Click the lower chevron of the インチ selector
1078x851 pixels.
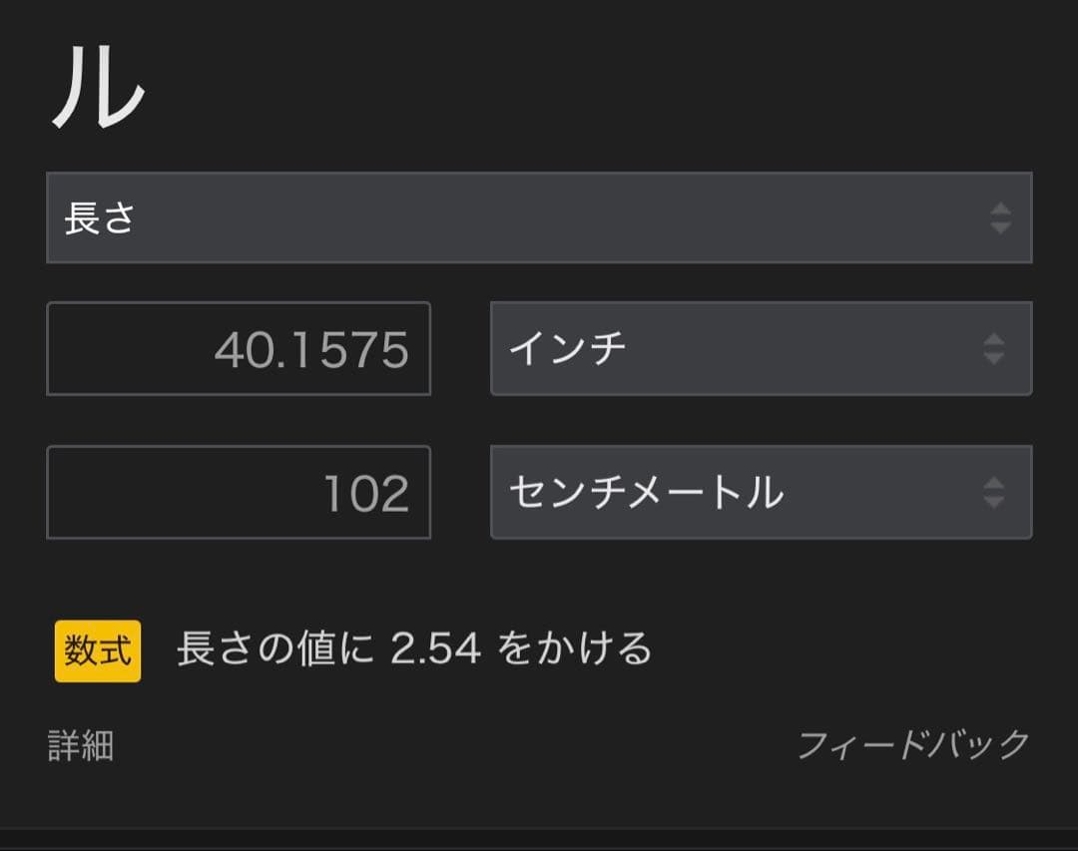coord(992,357)
